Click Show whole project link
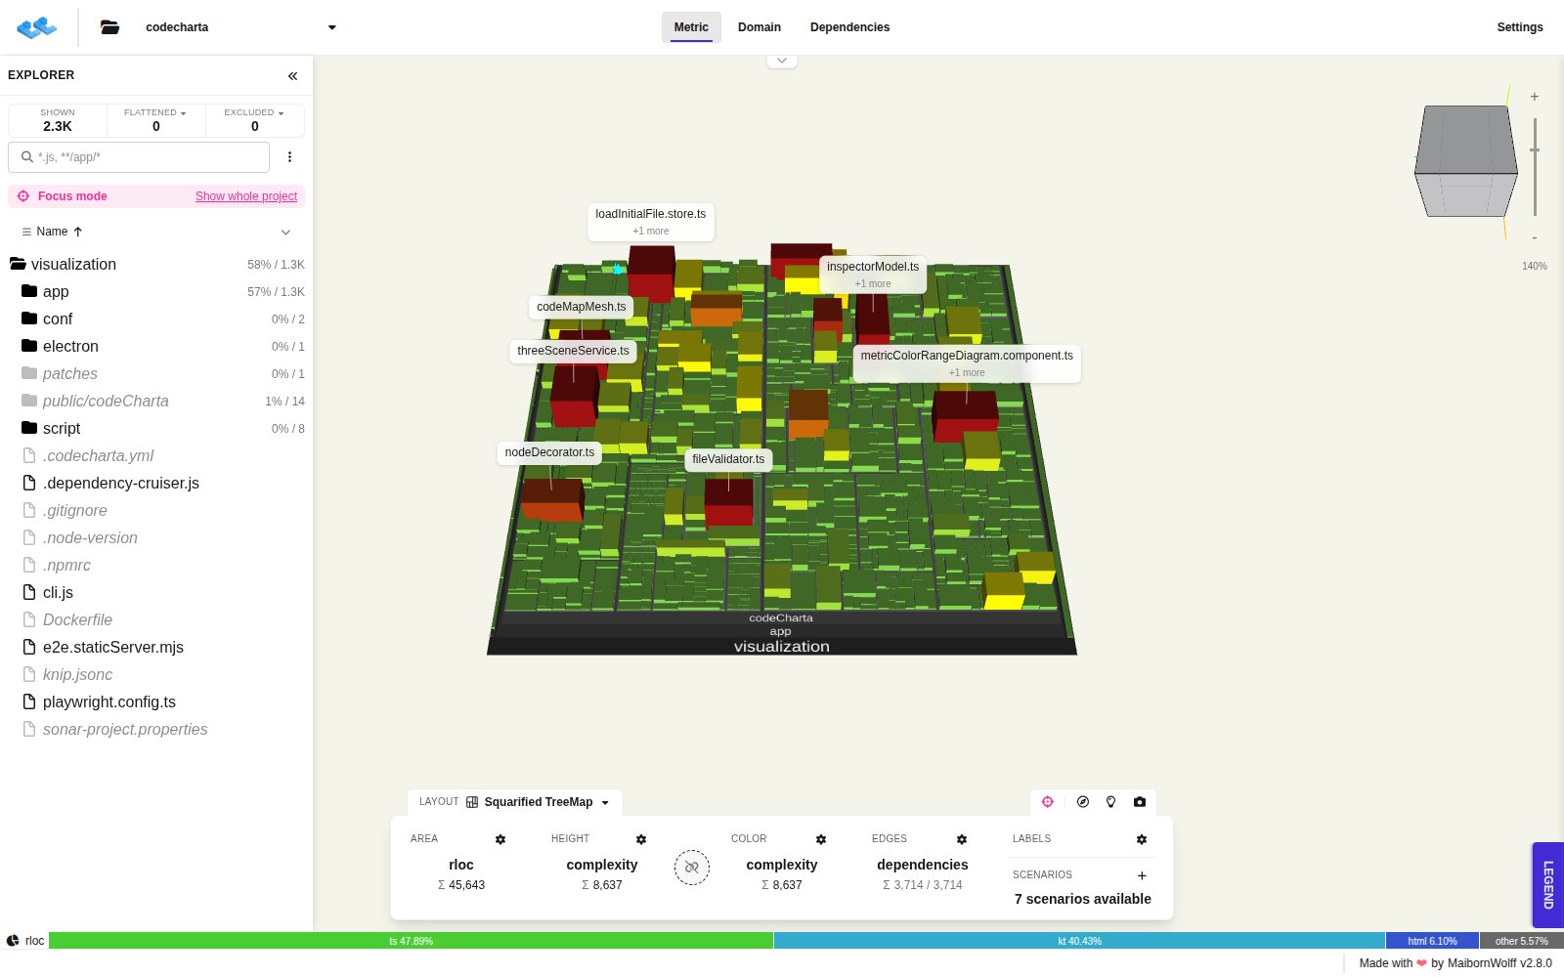 tap(246, 196)
